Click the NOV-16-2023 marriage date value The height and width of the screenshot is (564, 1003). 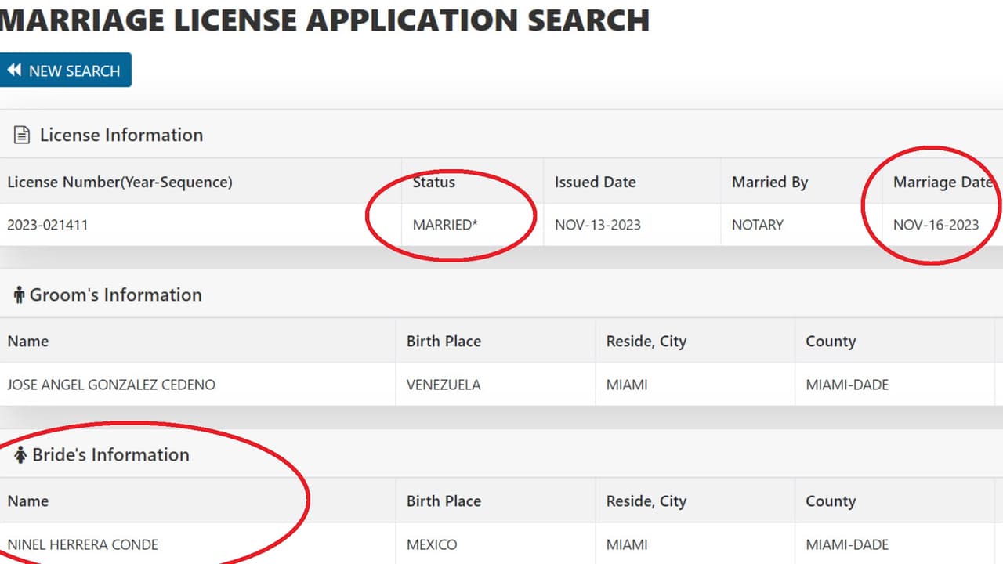936,225
